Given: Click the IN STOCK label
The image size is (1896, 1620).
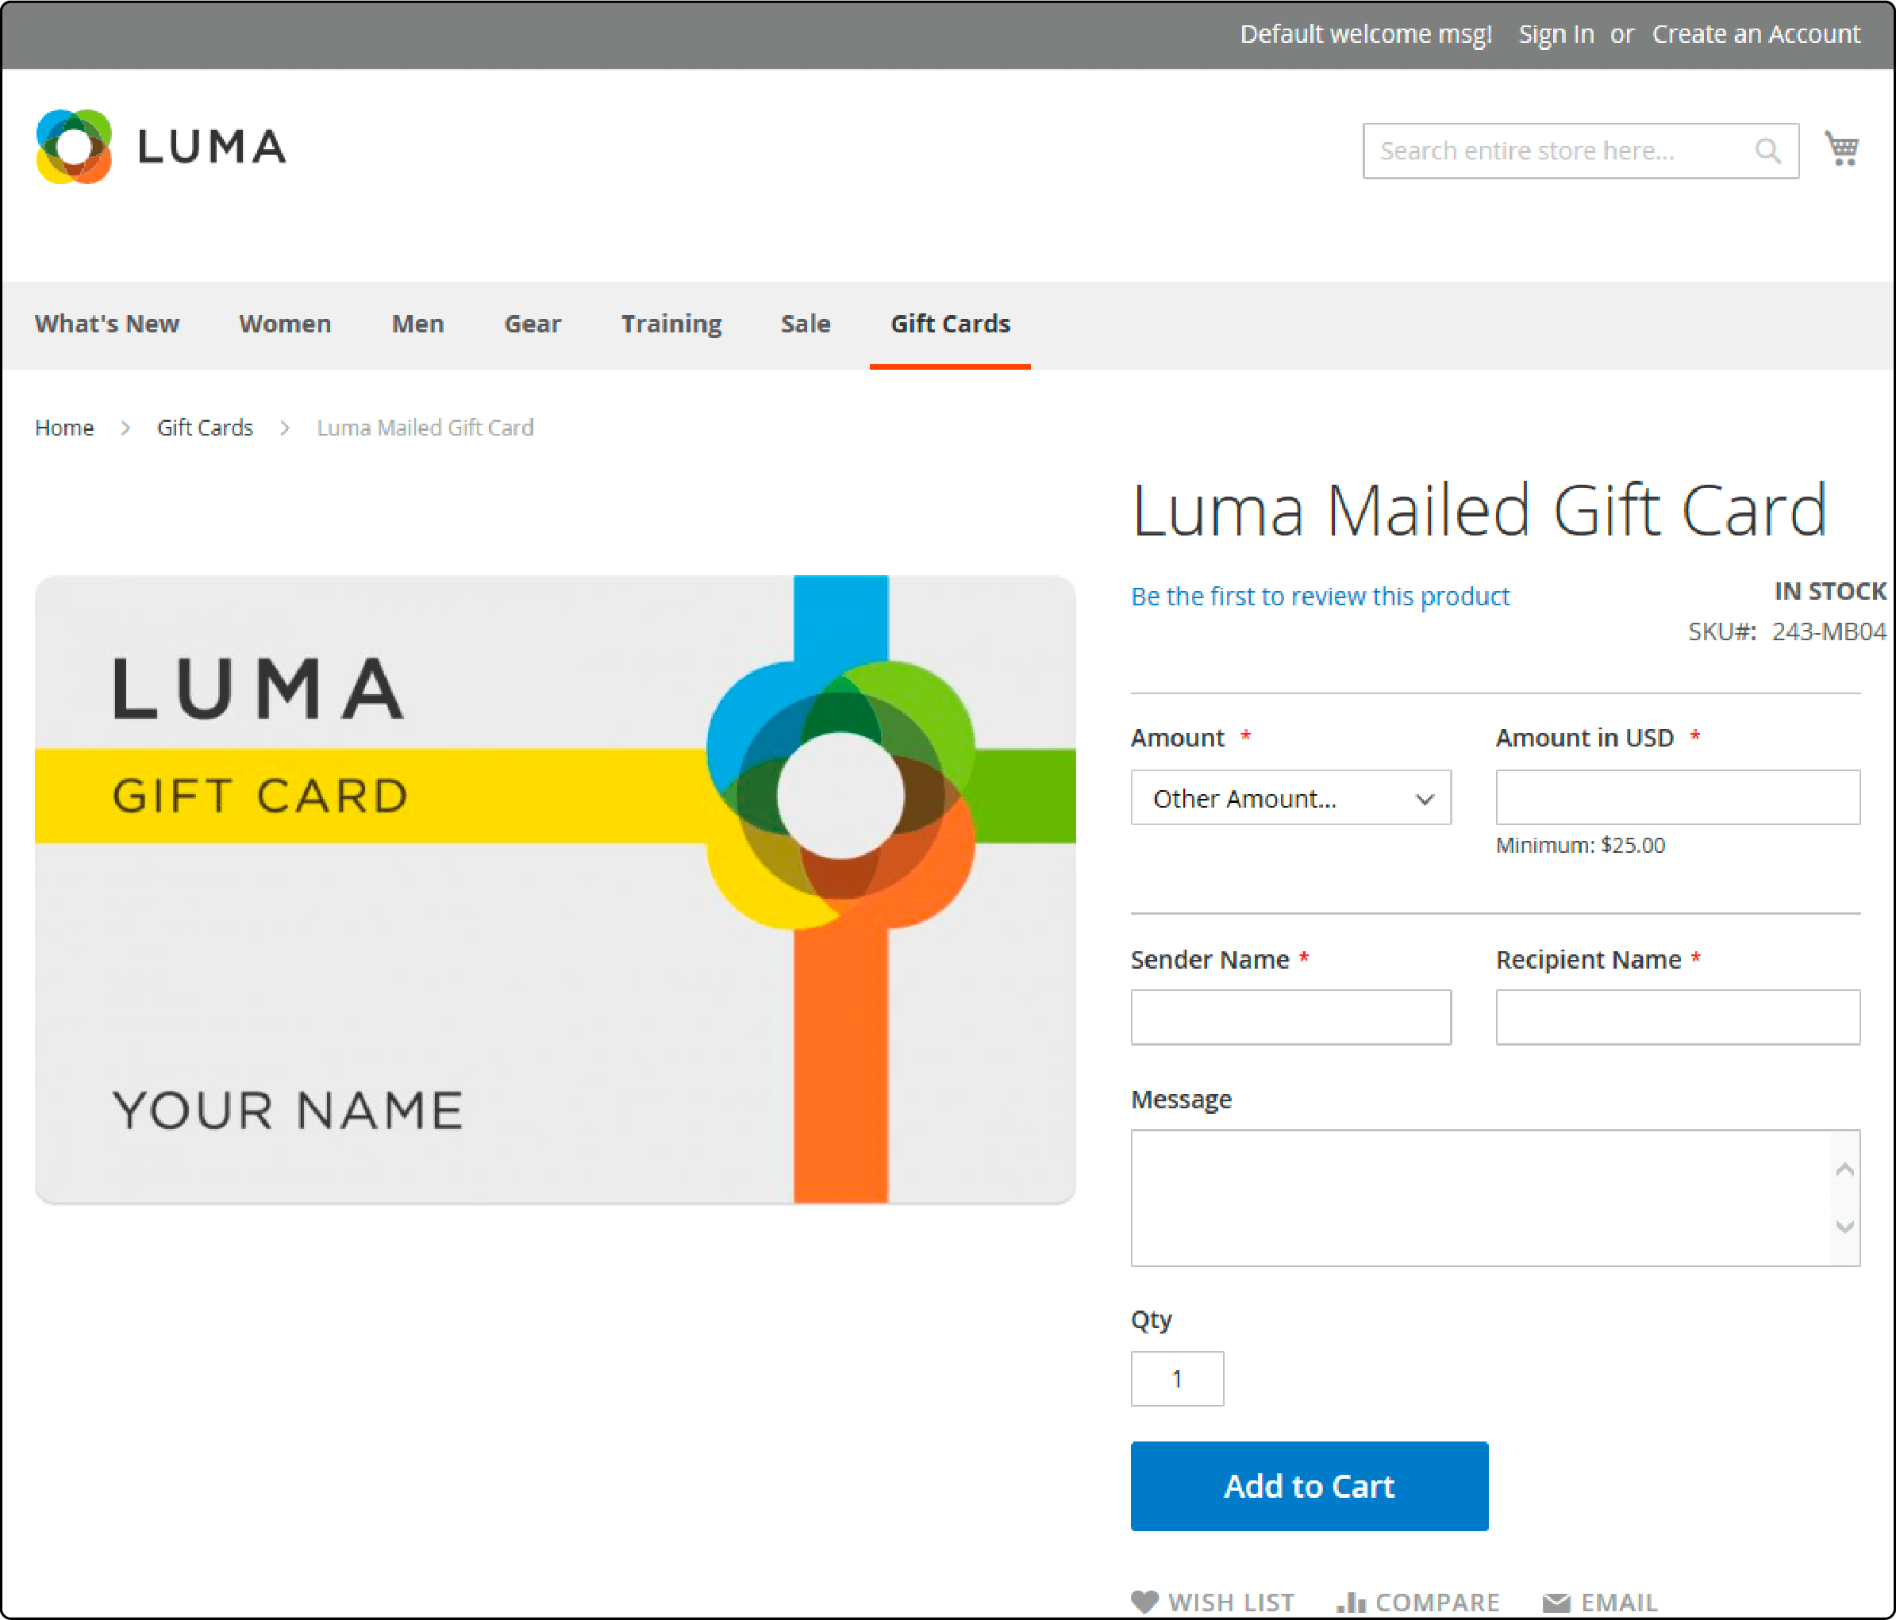Looking at the screenshot, I should [x=1830, y=591].
